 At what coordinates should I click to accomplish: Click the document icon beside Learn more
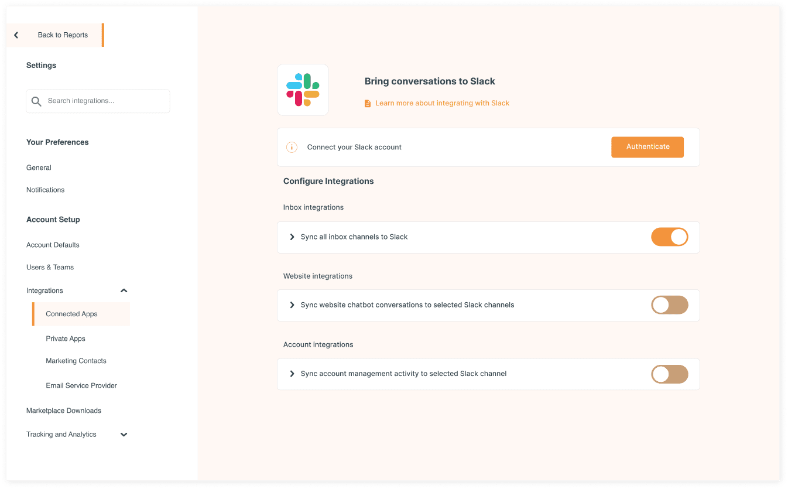click(368, 104)
